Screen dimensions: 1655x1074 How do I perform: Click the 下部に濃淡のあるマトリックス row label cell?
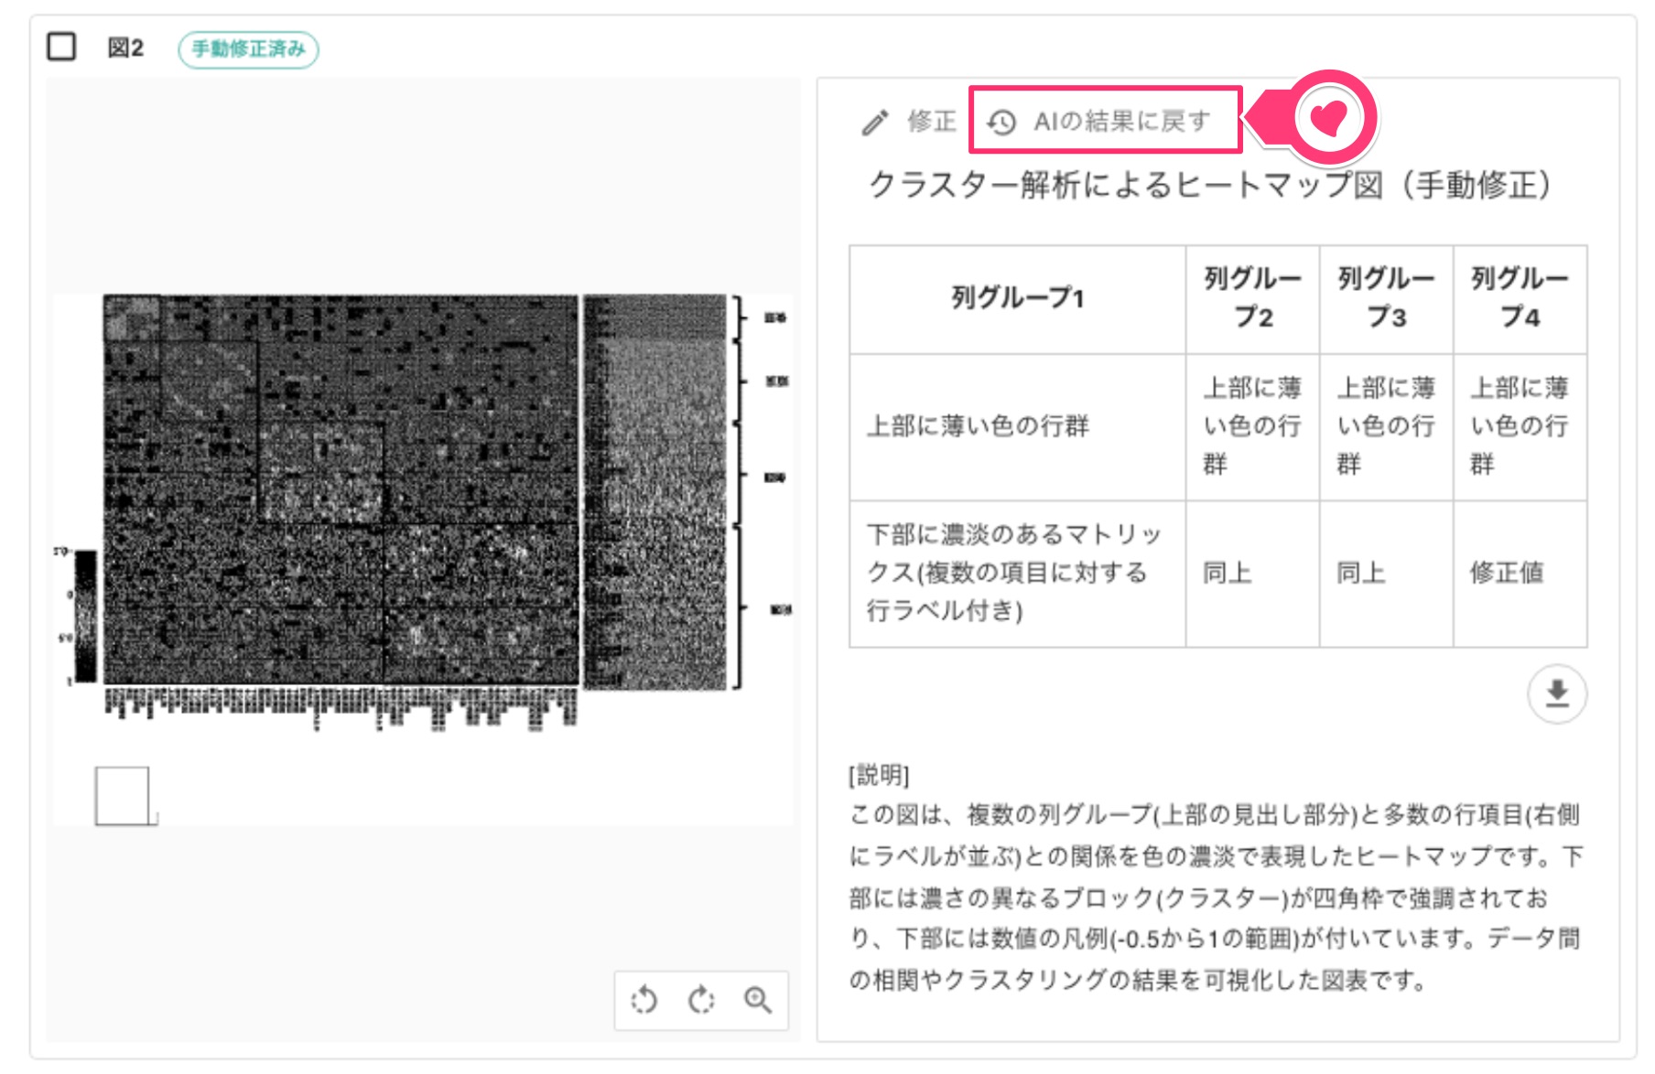1017,573
